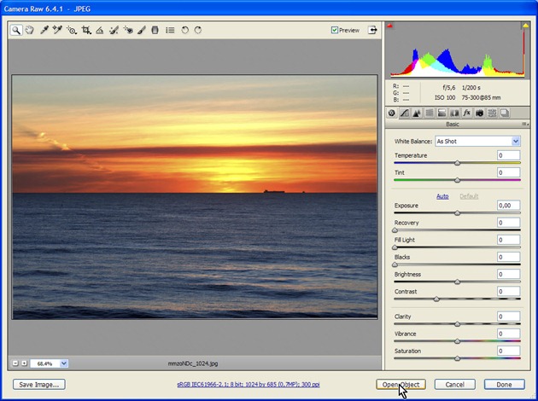Rotate image 90° counter-clockwise

(184, 30)
